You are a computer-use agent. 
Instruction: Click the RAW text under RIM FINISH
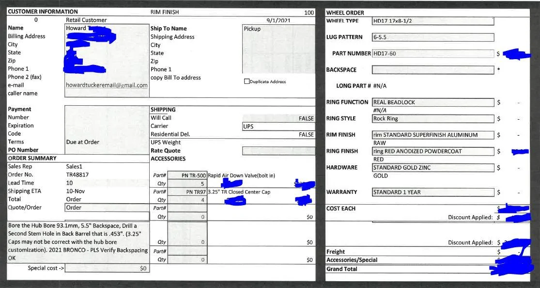coord(380,143)
